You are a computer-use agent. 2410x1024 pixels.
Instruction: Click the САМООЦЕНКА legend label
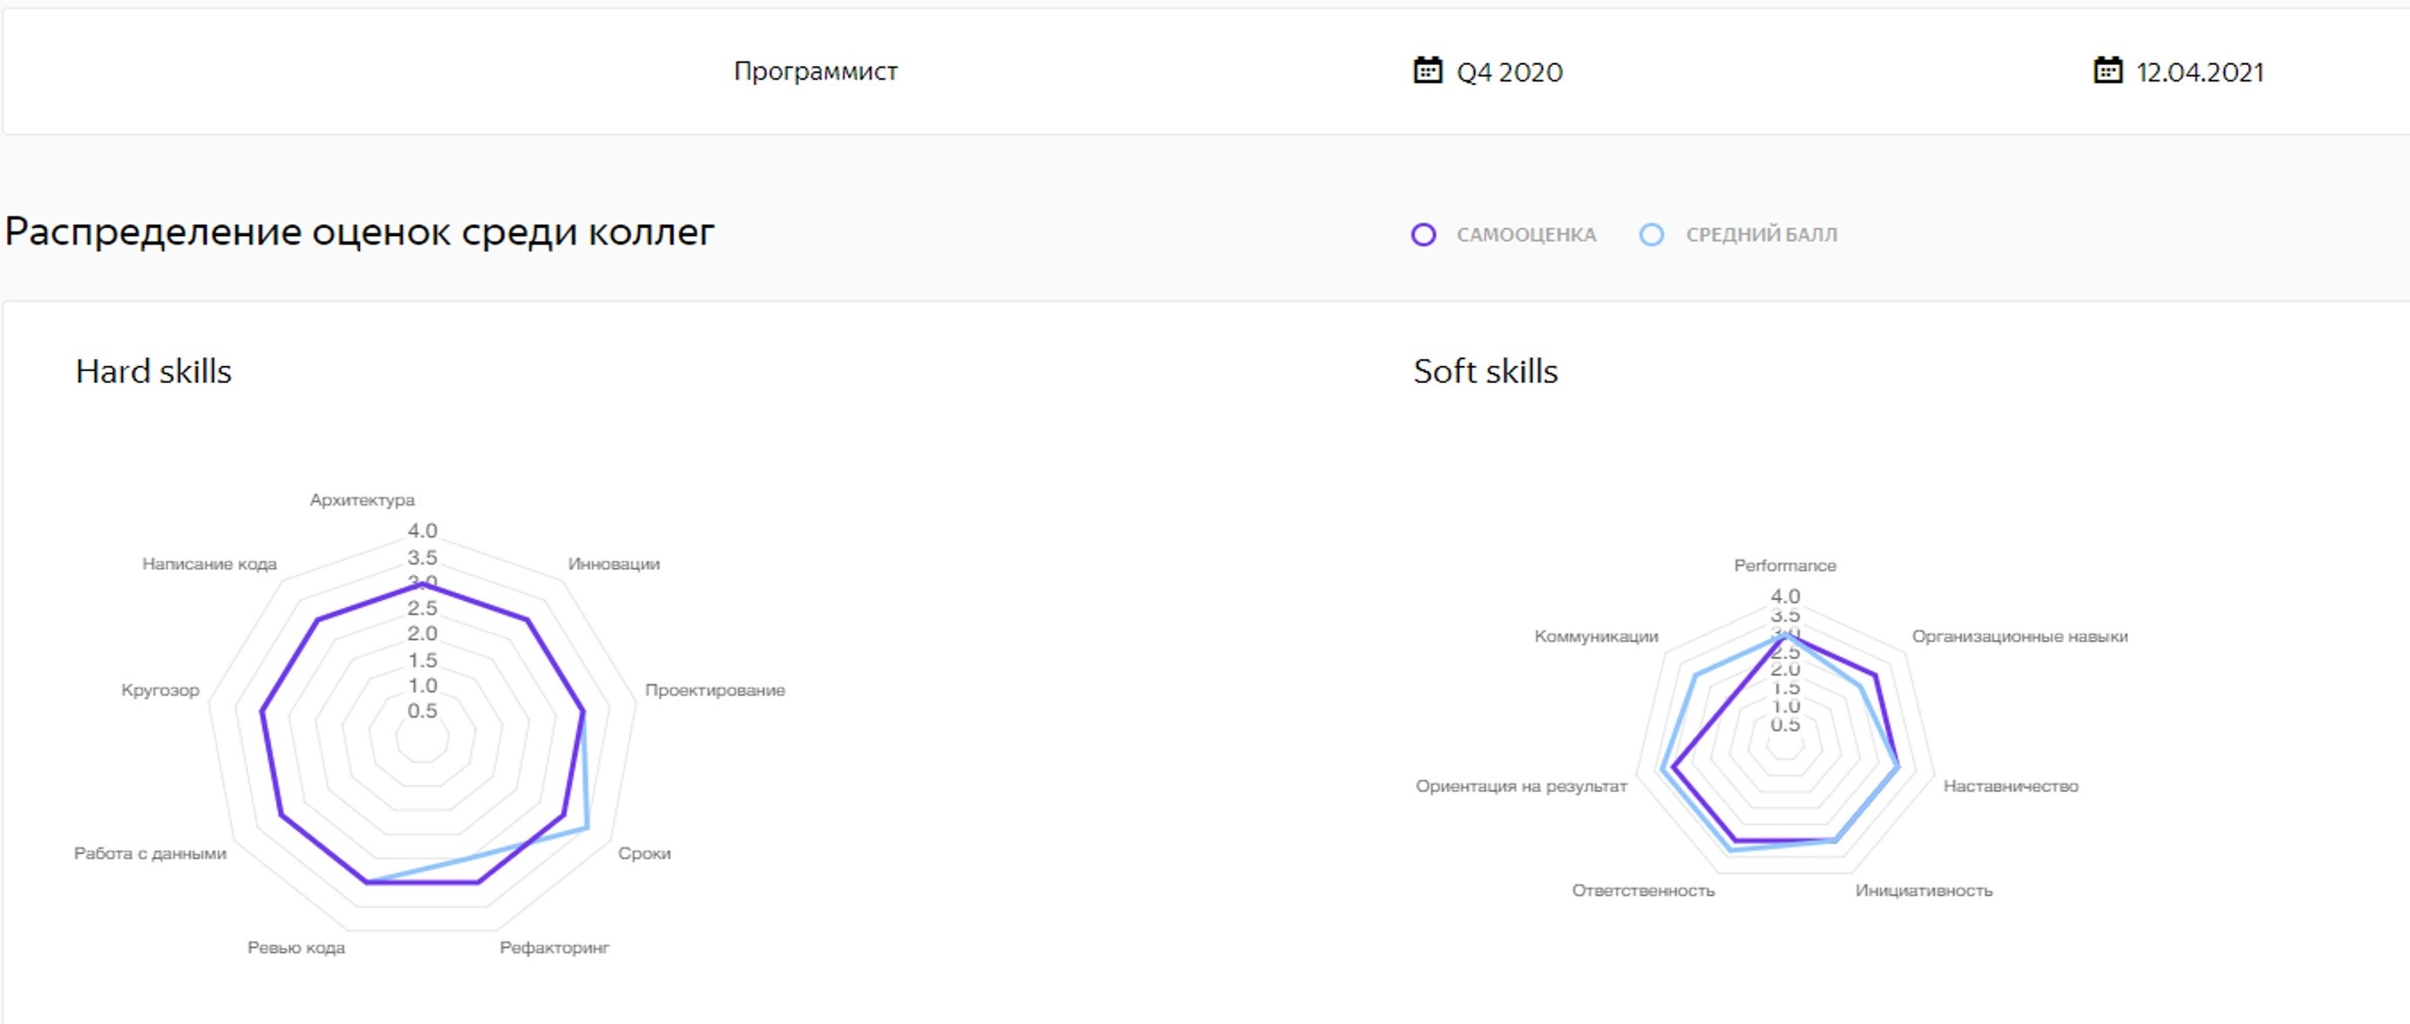1526,234
